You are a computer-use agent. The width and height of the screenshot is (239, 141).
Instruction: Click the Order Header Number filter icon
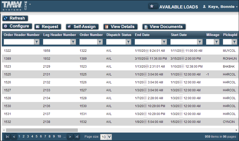37,42
